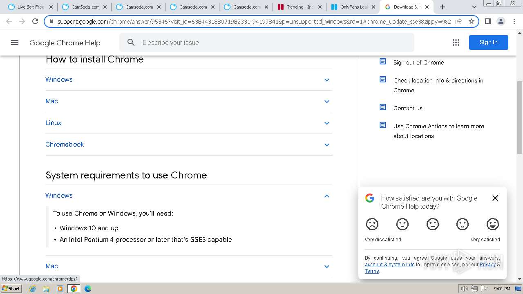Open File Explorer from taskbar
This screenshot has height=294, width=523.
[46, 289]
